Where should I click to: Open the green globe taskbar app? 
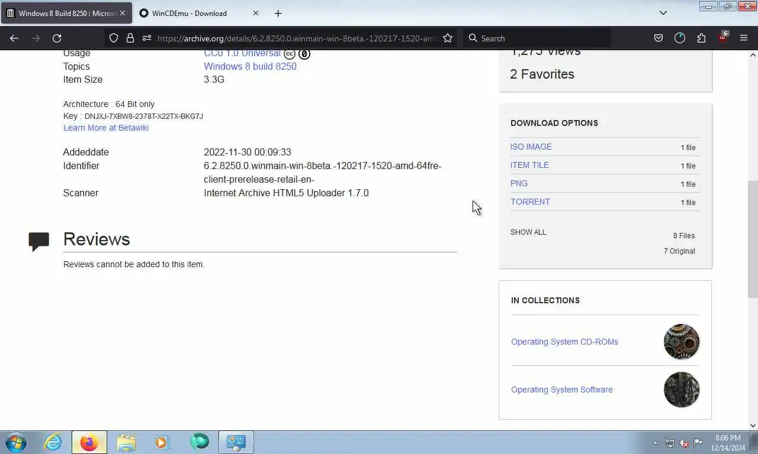pos(200,442)
